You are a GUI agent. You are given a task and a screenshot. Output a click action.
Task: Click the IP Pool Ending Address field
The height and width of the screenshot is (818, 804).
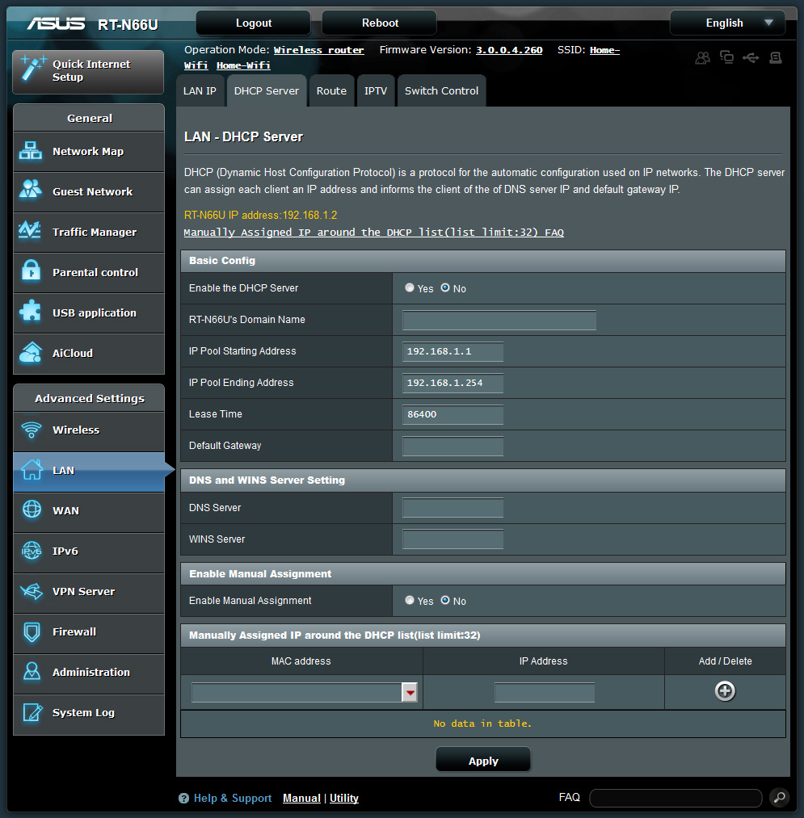coord(453,383)
